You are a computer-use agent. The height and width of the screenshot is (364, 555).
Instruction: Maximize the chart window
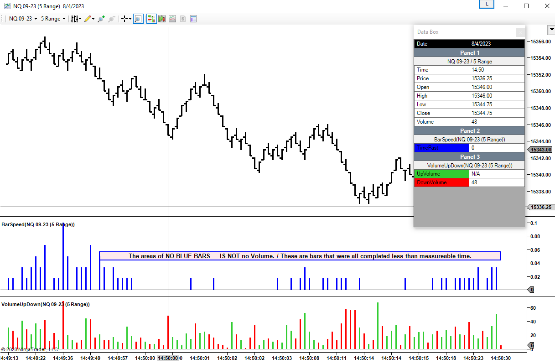click(x=526, y=6)
